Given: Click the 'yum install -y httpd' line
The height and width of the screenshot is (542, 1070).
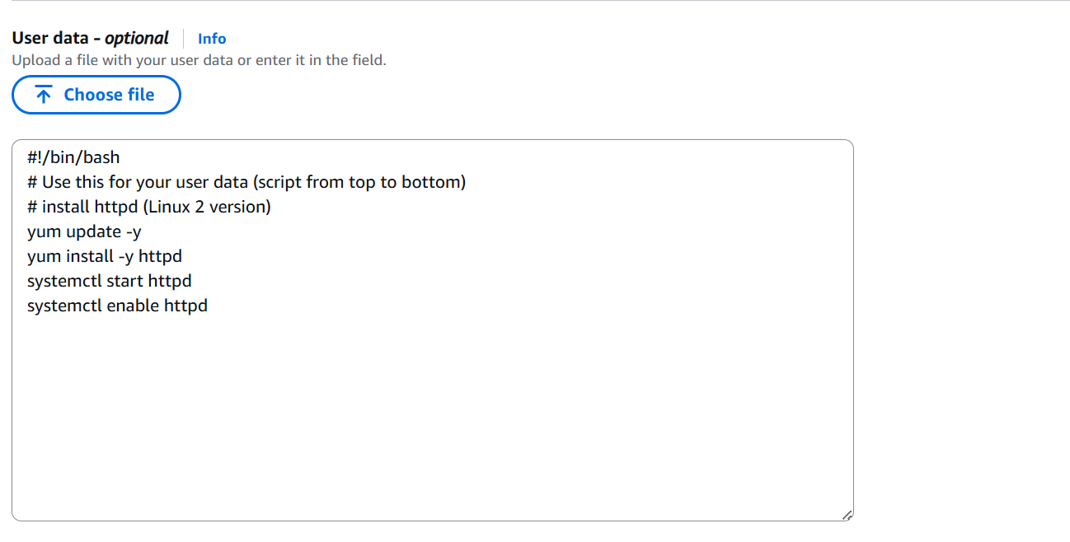Looking at the screenshot, I should point(105,256).
